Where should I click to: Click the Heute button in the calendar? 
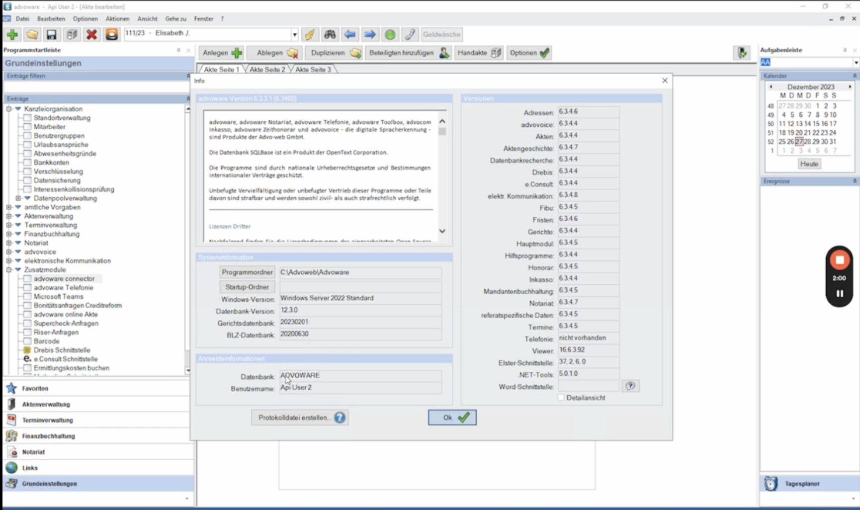click(809, 164)
